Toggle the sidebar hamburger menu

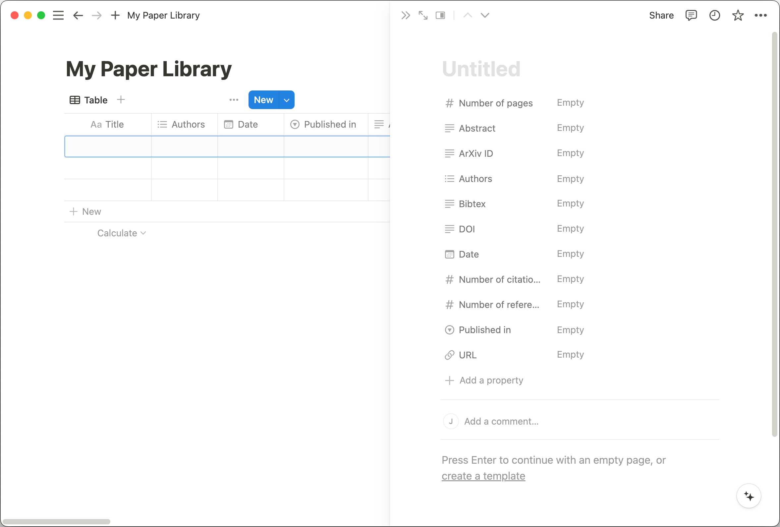(x=58, y=16)
